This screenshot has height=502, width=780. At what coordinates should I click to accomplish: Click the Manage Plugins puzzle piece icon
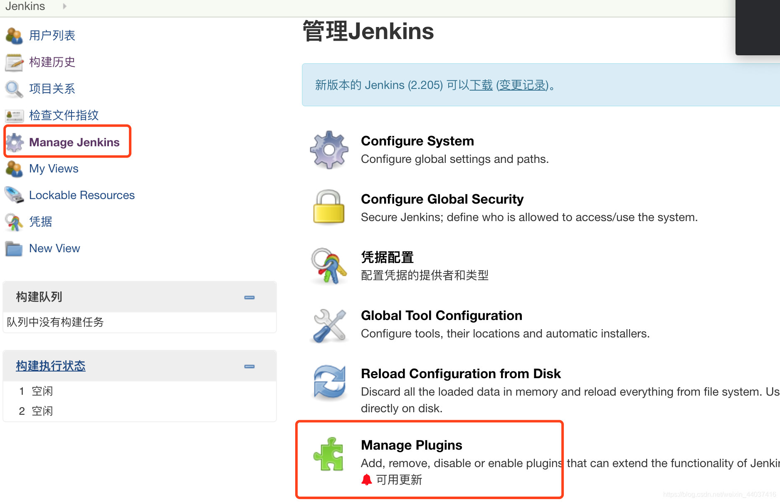pyautogui.click(x=329, y=454)
